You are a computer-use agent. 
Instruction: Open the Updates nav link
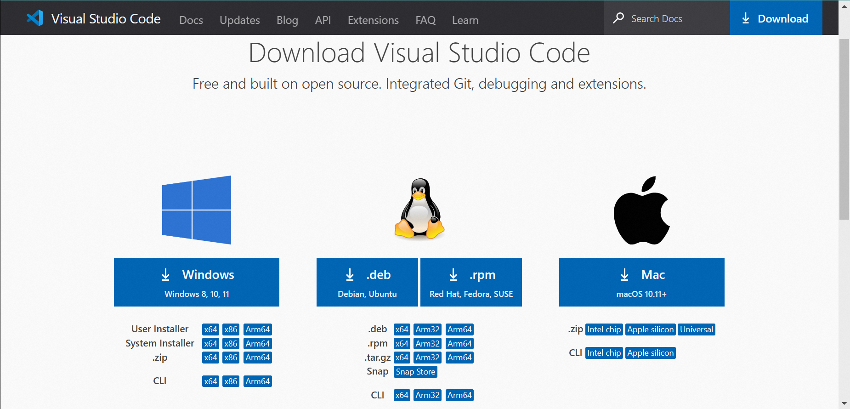pos(240,20)
